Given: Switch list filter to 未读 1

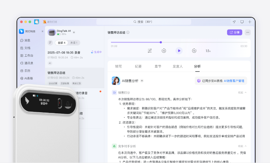Looking at the screenshot, I should click(x=74, y=43).
